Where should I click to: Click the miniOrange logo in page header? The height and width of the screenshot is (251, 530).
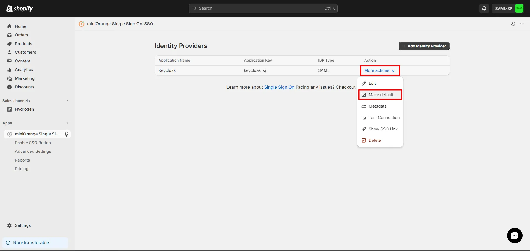tap(81, 24)
